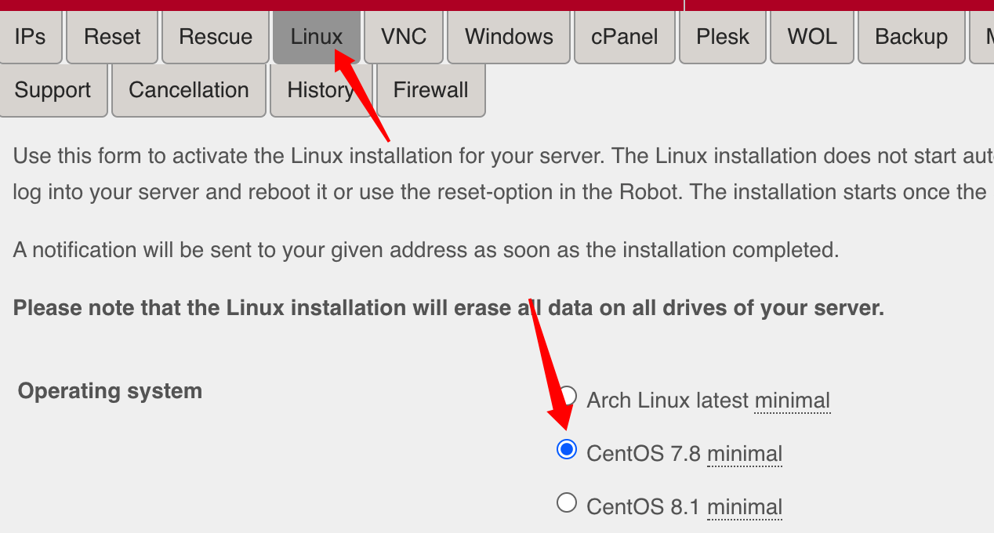This screenshot has height=533, width=994.
Task: Open the Rescue tab
Action: (216, 37)
